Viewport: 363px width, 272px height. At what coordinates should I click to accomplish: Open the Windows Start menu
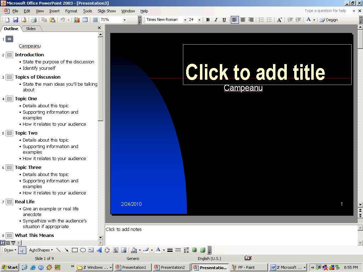click(x=10, y=267)
